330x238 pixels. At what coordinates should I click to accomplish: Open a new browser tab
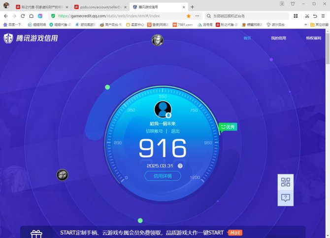(192, 7)
